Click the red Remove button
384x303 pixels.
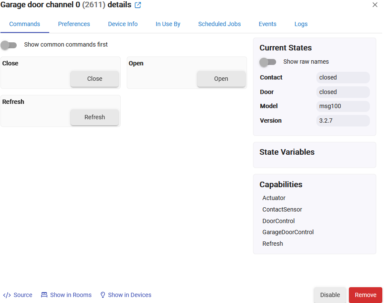pos(366,295)
